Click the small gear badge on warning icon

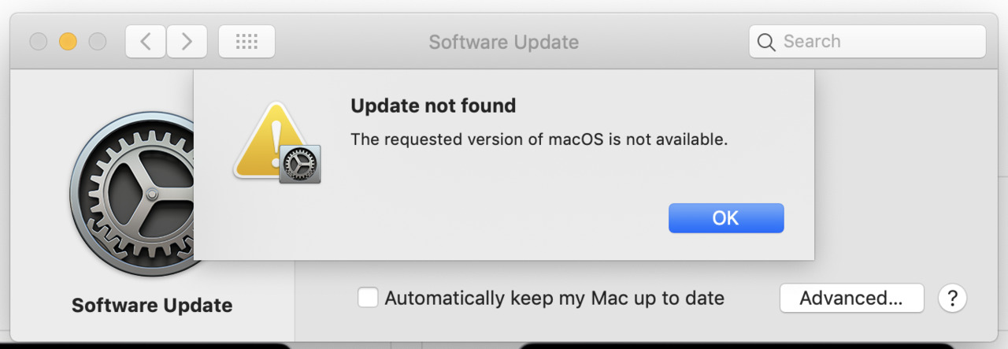click(300, 164)
